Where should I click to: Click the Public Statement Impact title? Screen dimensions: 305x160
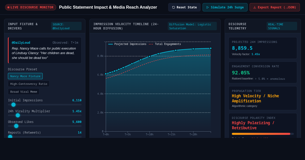(x=108, y=7)
